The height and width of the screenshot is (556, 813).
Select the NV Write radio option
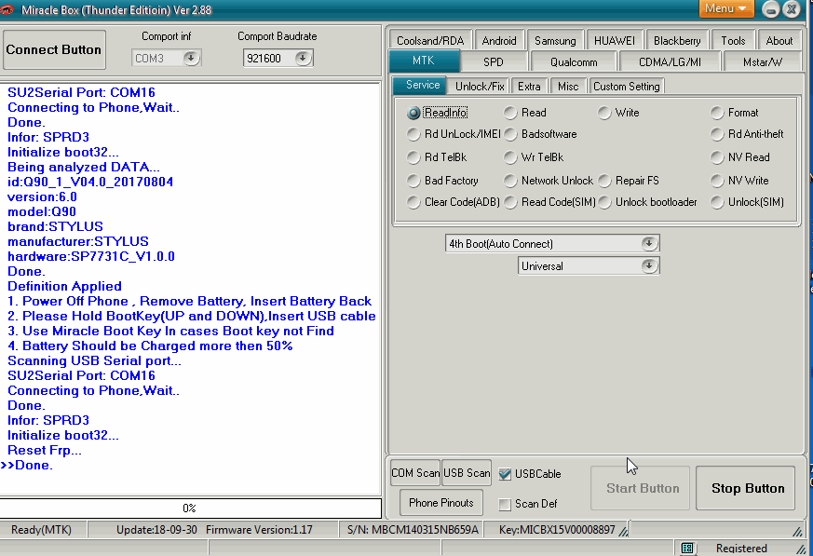(x=717, y=181)
